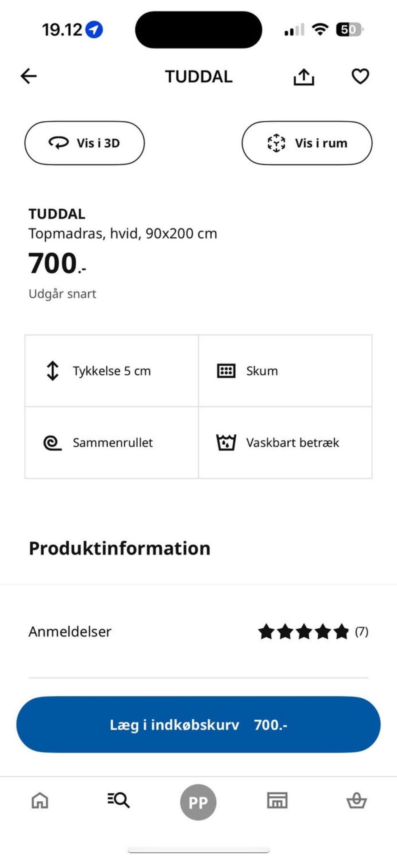Open the Vis i 3D view
Viewport: 397px width, 861px height.
click(x=84, y=143)
